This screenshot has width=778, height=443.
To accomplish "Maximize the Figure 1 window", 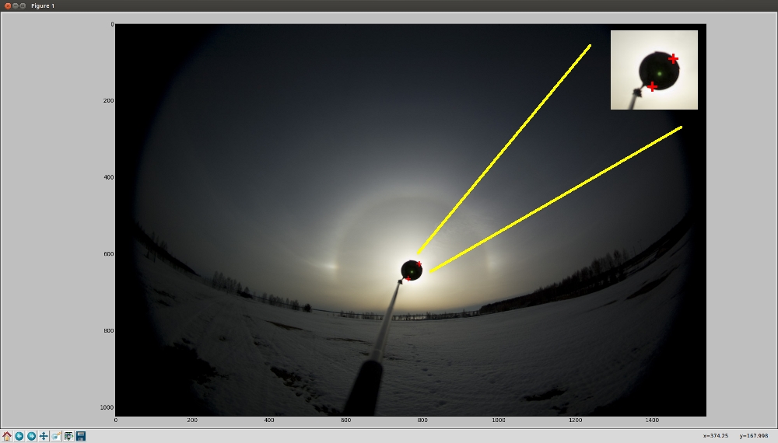I will click(23, 5).
